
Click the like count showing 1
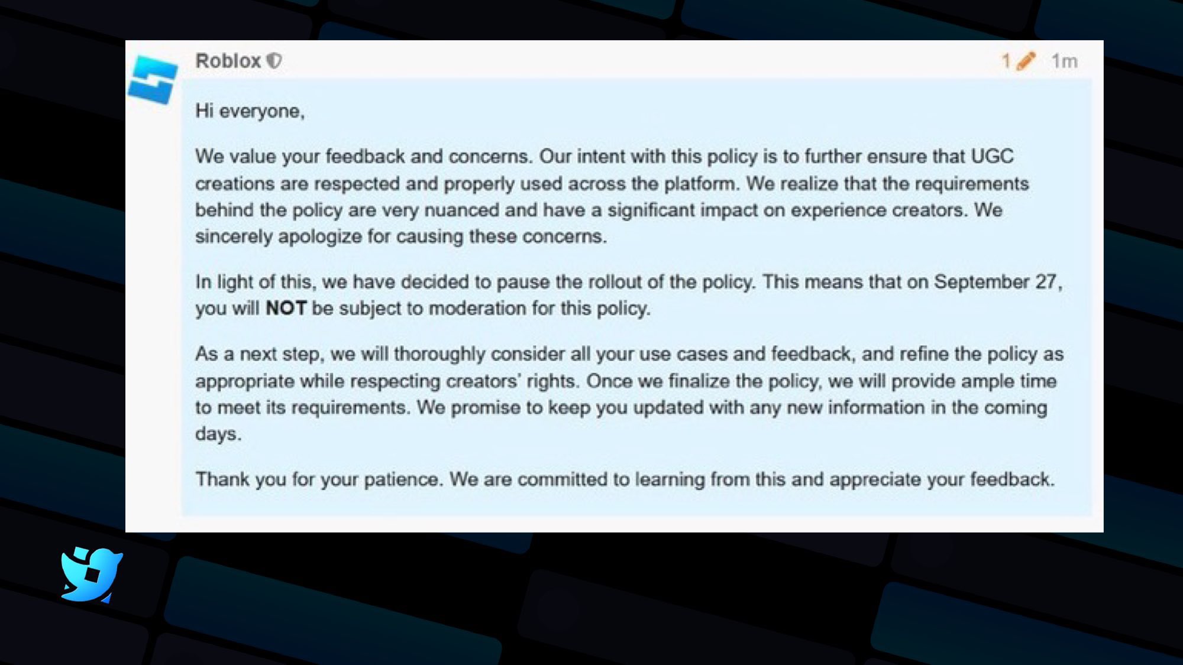coord(1007,61)
